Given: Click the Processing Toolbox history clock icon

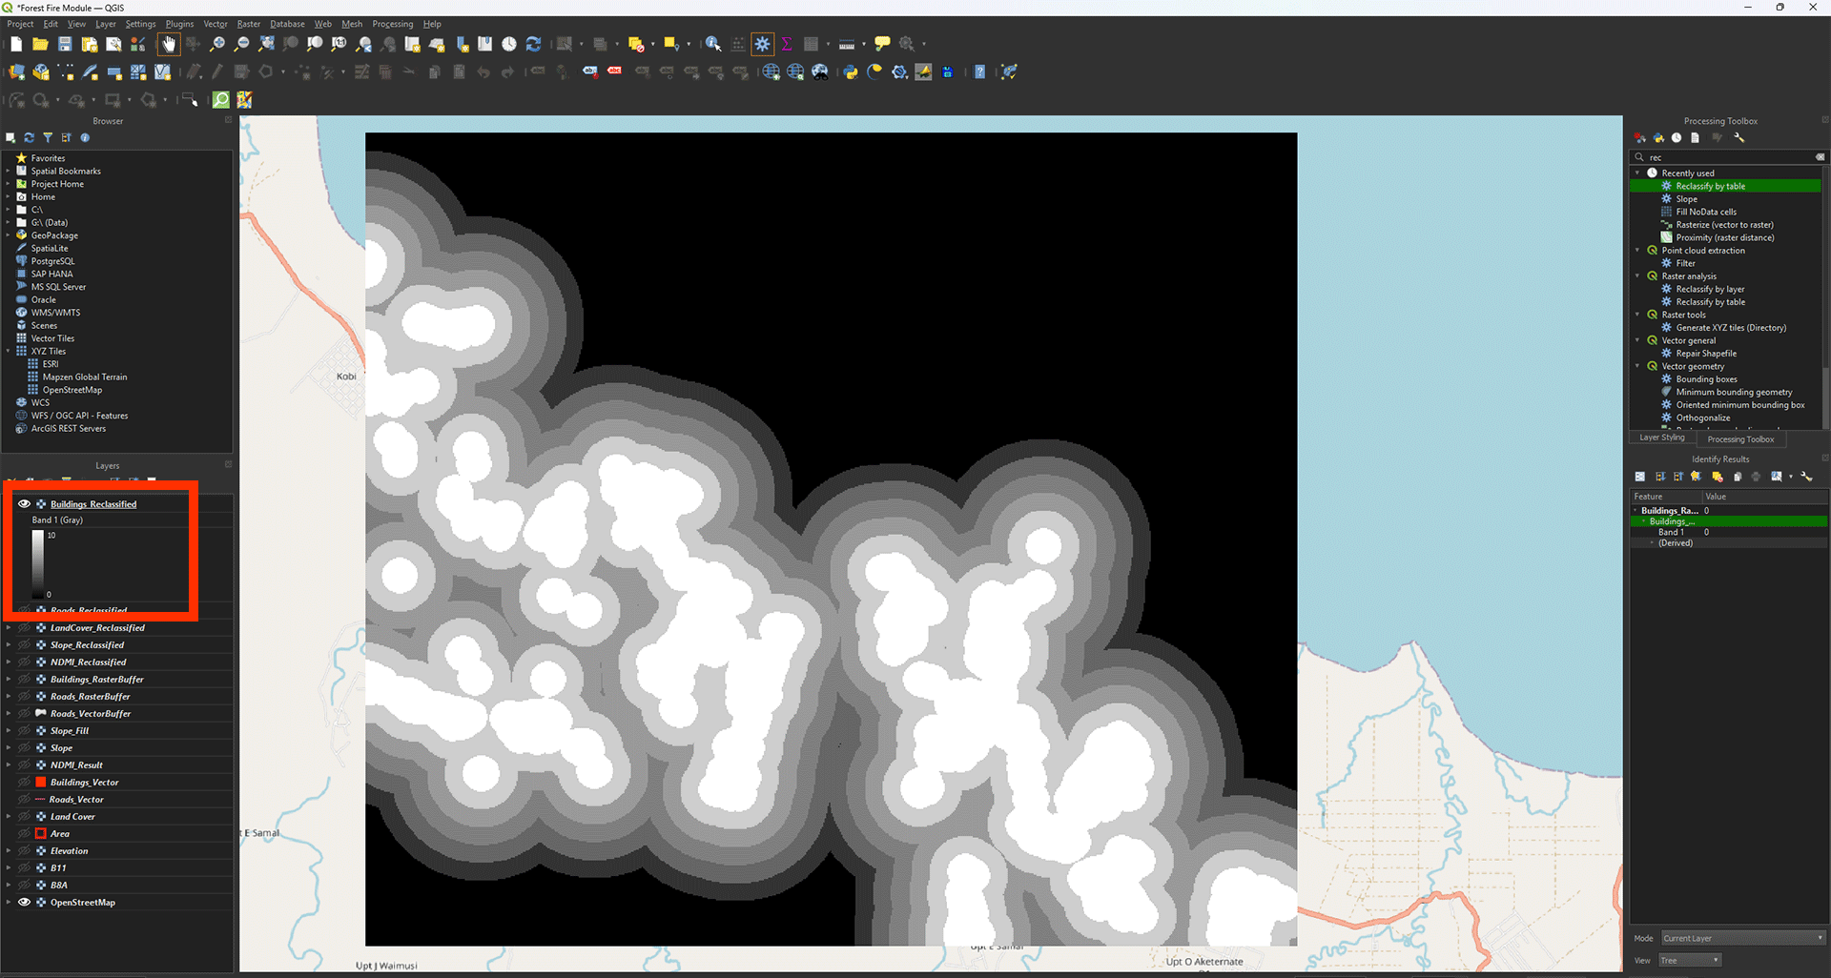Looking at the screenshot, I should 1677,138.
